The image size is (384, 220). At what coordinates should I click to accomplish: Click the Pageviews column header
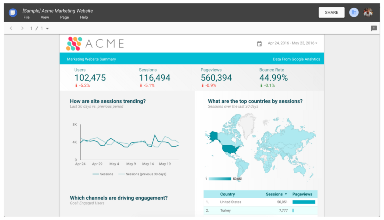pyautogui.click(x=302, y=194)
